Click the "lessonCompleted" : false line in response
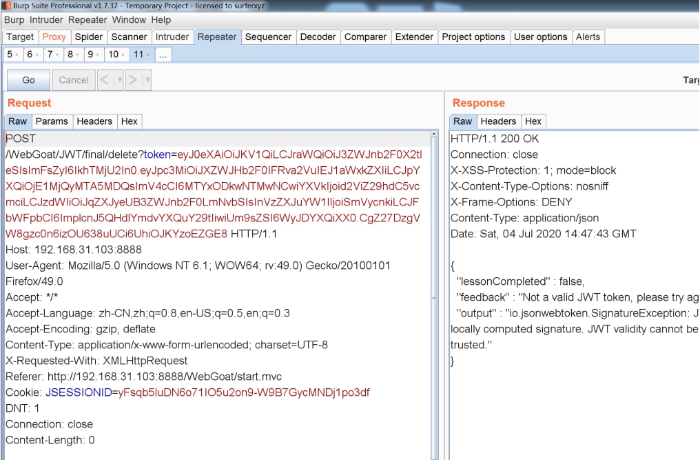Screen dimensions: 700x460 [x=521, y=281]
